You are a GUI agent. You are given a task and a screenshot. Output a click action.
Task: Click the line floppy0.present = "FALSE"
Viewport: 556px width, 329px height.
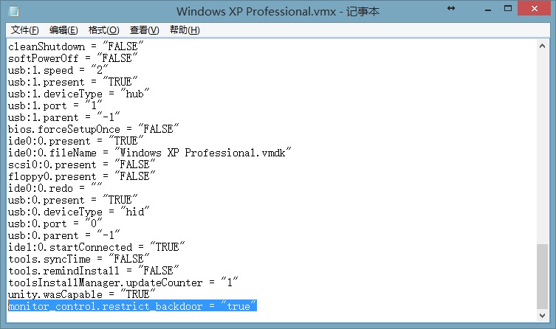click(x=81, y=176)
